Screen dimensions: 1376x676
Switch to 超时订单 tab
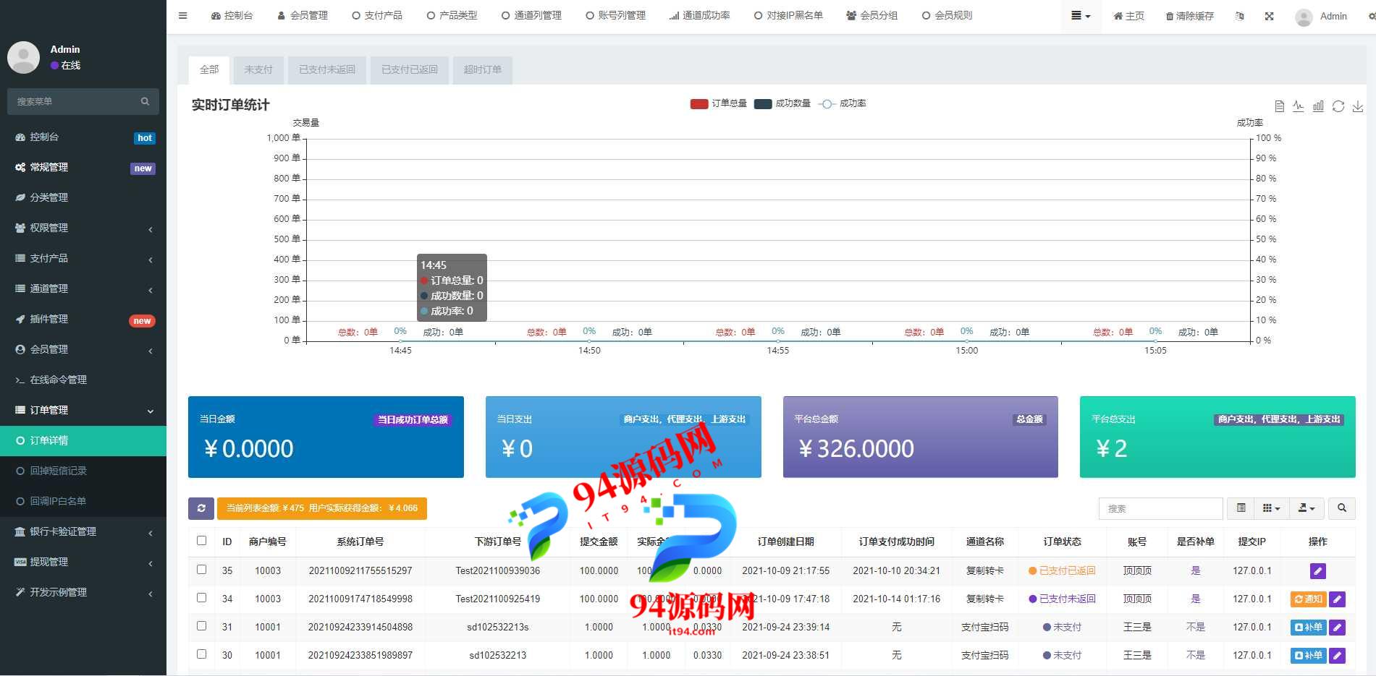483,70
